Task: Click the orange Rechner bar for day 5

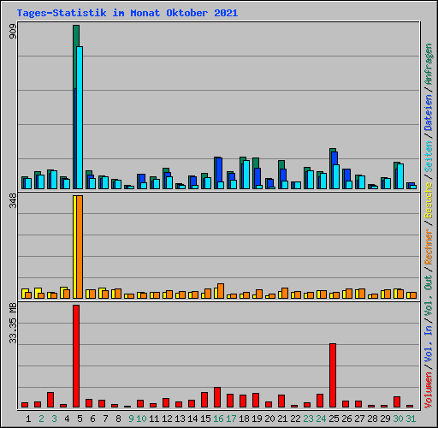Action: point(80,247)
